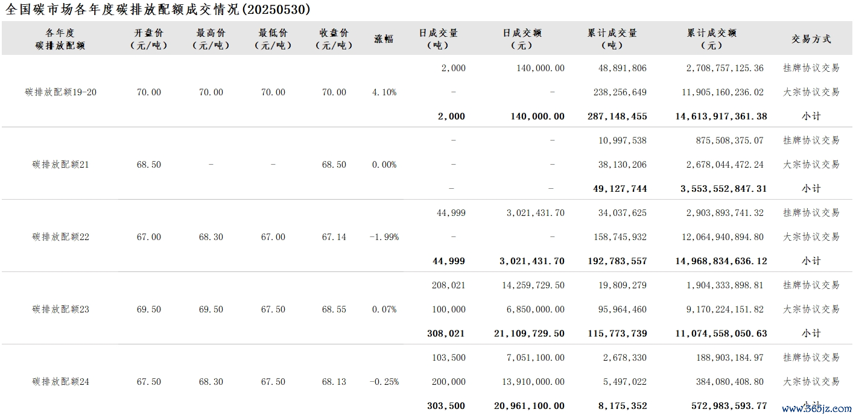The image size is (856, 418).
Task: Click the 涨幅 column header
Action: [x=384, y=39]
